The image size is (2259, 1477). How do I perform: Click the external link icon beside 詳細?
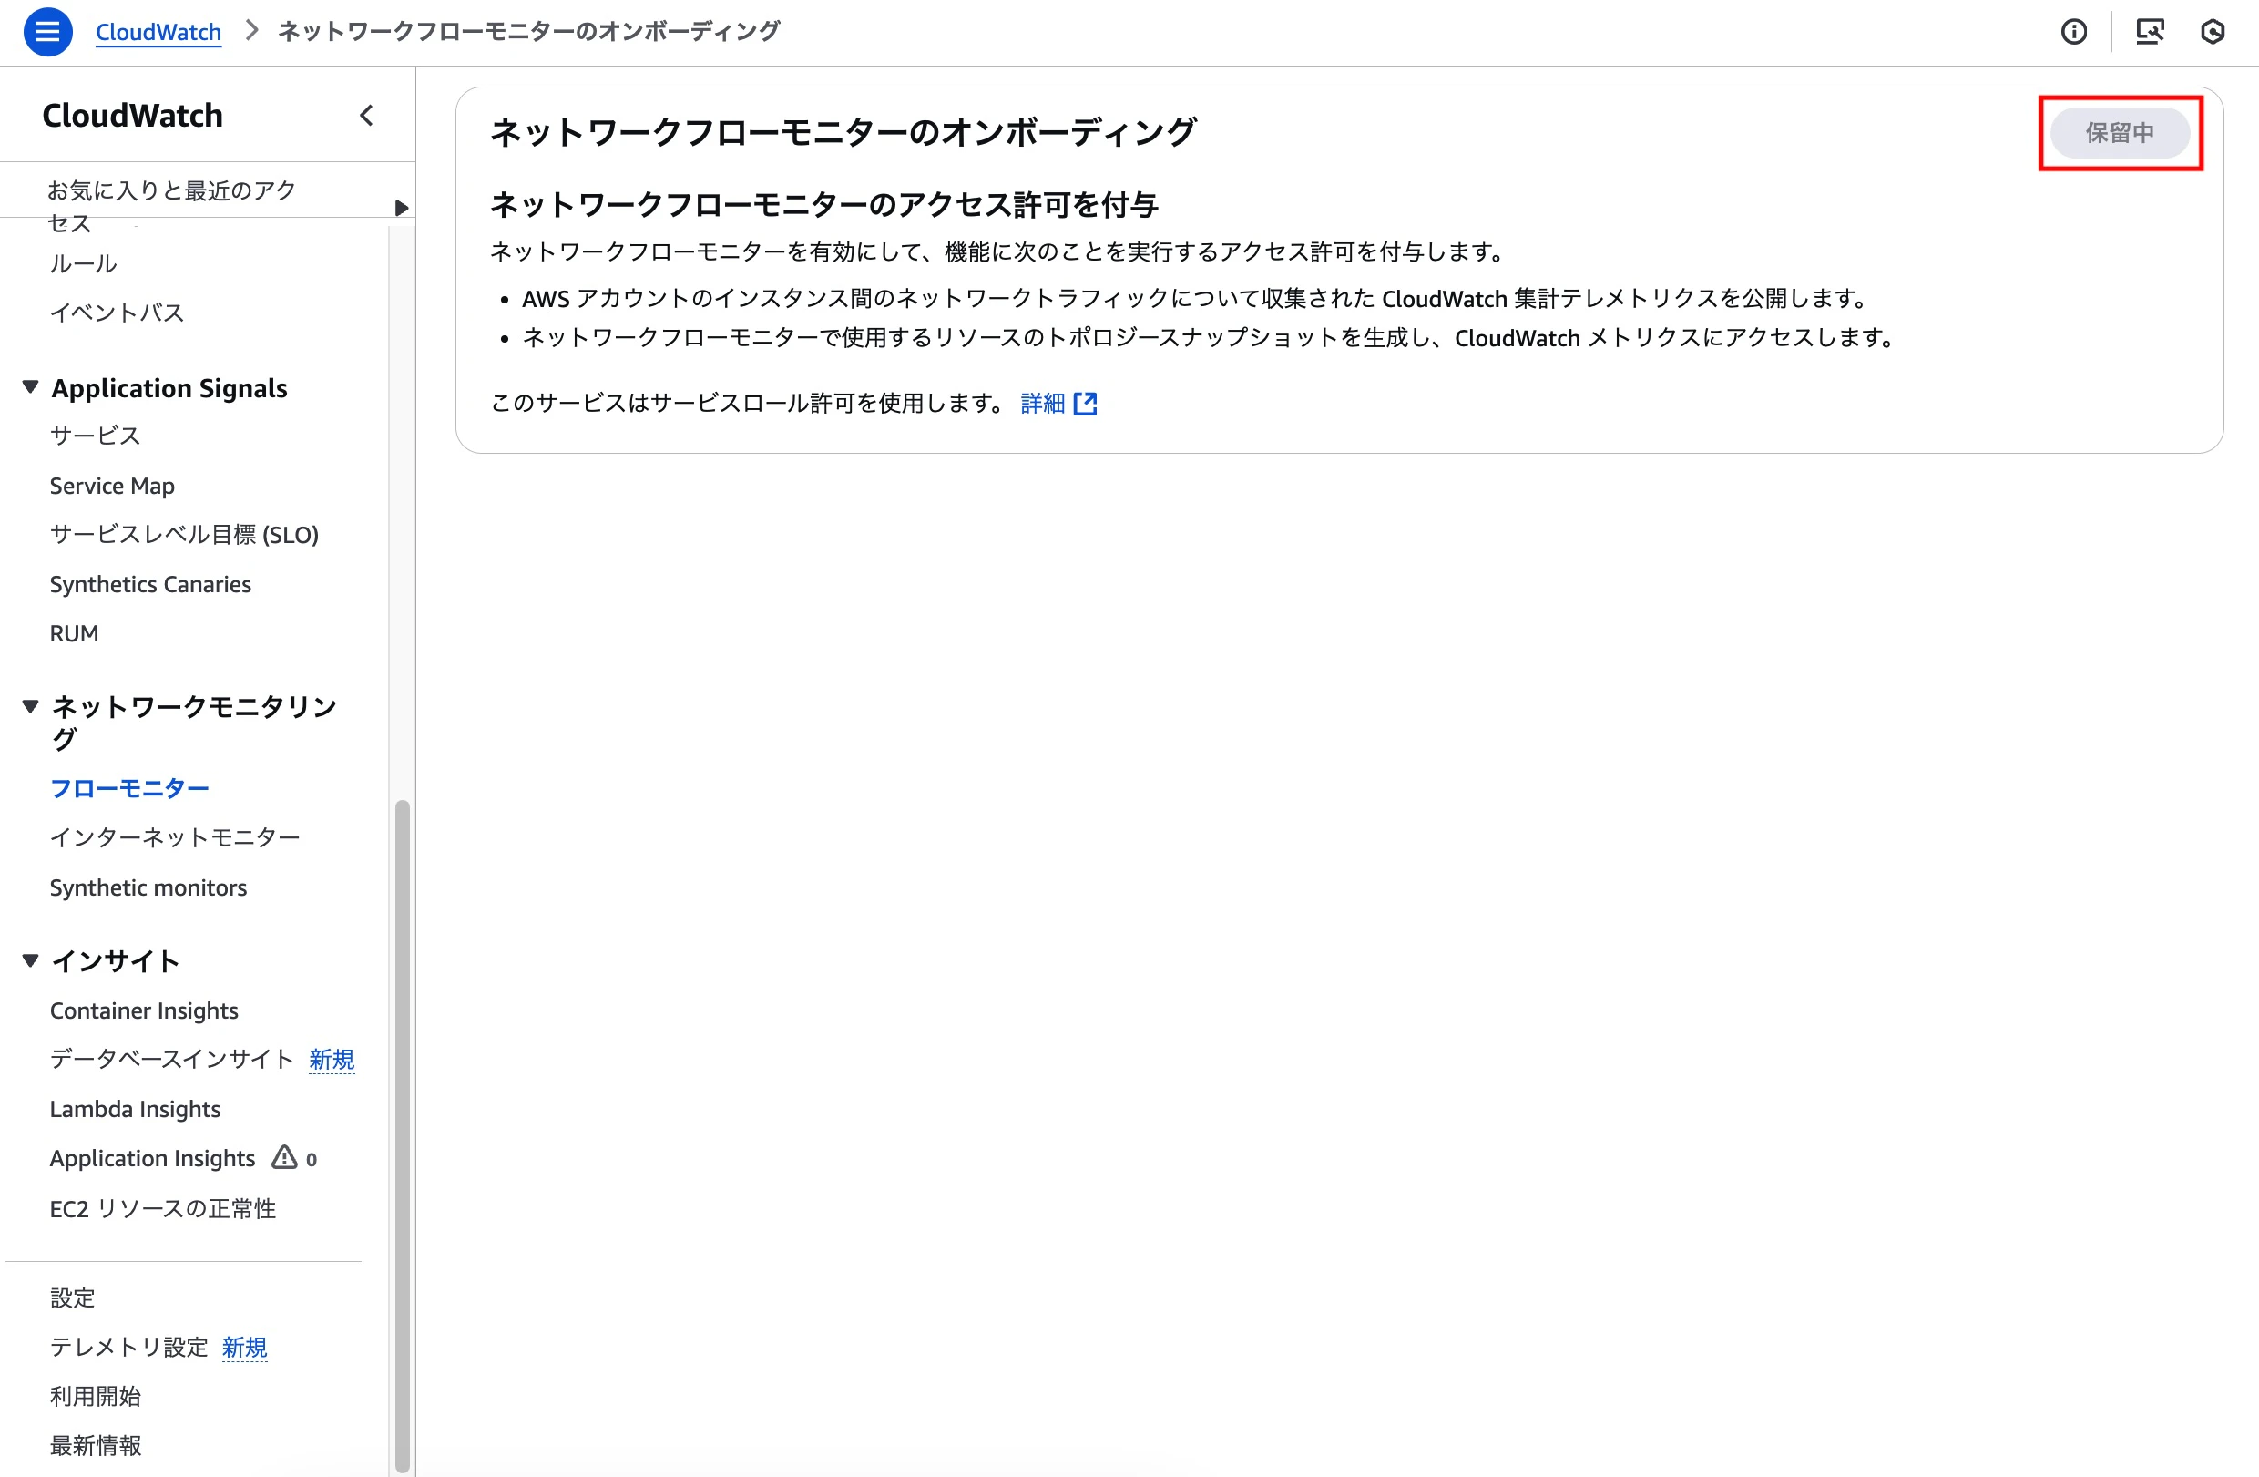(x=1085, y=405)
